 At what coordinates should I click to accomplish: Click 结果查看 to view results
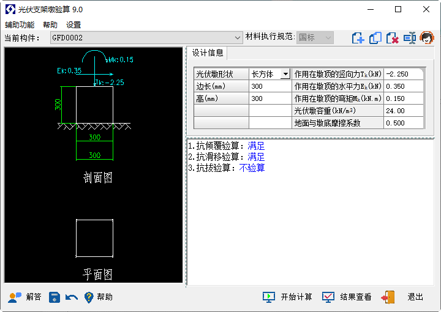347,297
